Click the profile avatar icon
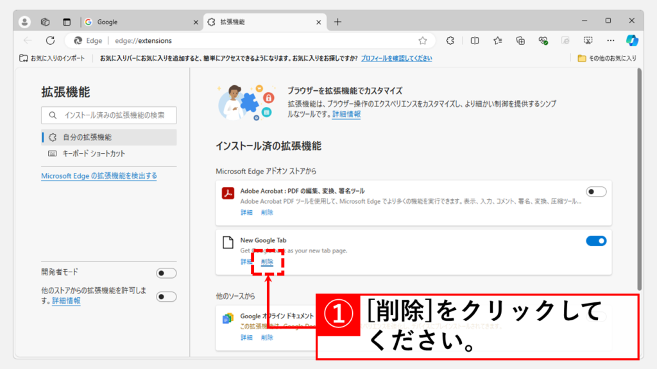This screenshot has width=657, height=369. coord(25,22)
